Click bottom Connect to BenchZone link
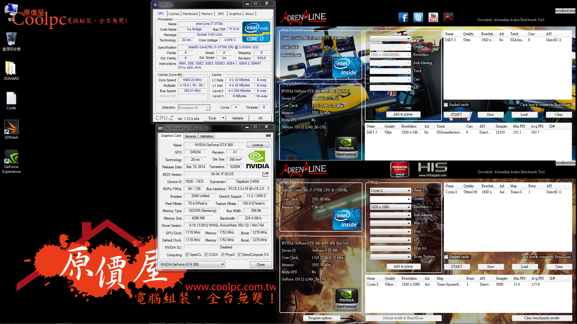Image resolution: width=577 pixels, height=324 pixels. point(545,257)
